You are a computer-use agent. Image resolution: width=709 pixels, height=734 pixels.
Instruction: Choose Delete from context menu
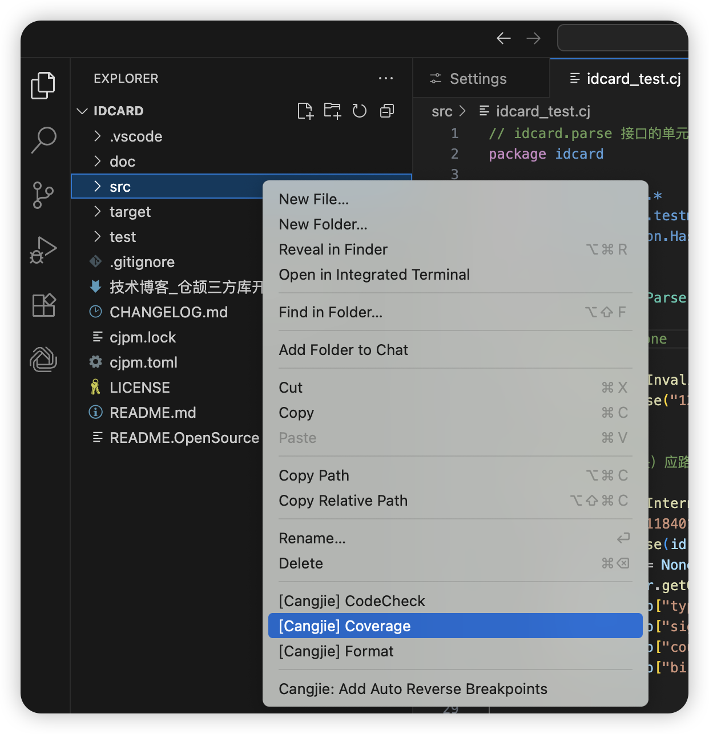point(456,563)
